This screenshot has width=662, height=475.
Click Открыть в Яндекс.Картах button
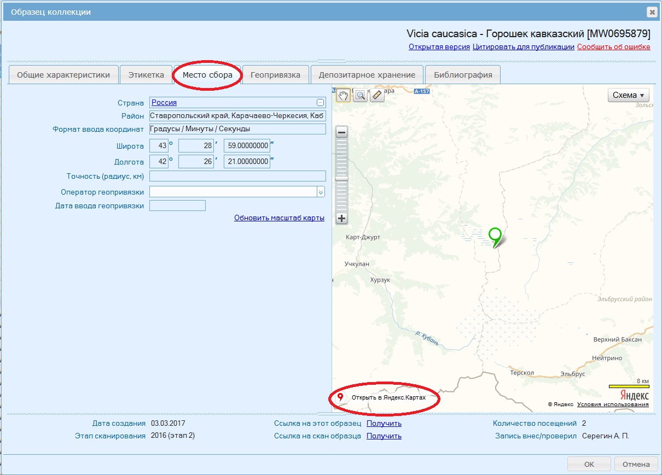383,397
